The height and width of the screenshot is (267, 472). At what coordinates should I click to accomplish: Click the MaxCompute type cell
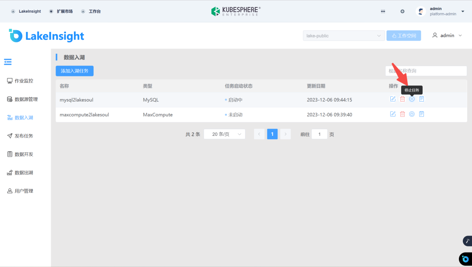[158, 115]
